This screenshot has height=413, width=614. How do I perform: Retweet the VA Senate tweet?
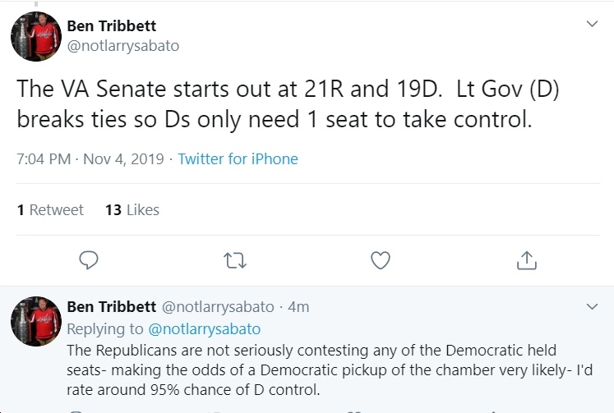(234, 260)
